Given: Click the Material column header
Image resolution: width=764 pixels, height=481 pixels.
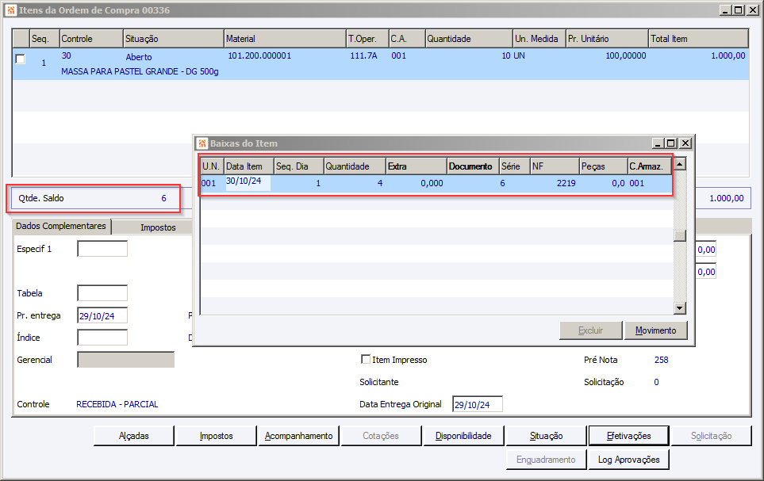Looking at the screenshot, I should pyautogui.click(x=285, y=39).
